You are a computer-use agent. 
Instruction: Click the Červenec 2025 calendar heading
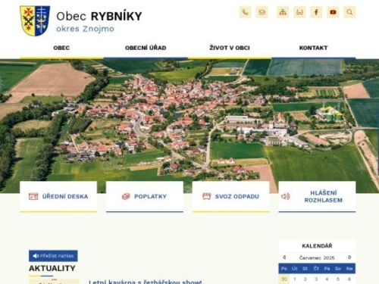[x=317, y=257]
